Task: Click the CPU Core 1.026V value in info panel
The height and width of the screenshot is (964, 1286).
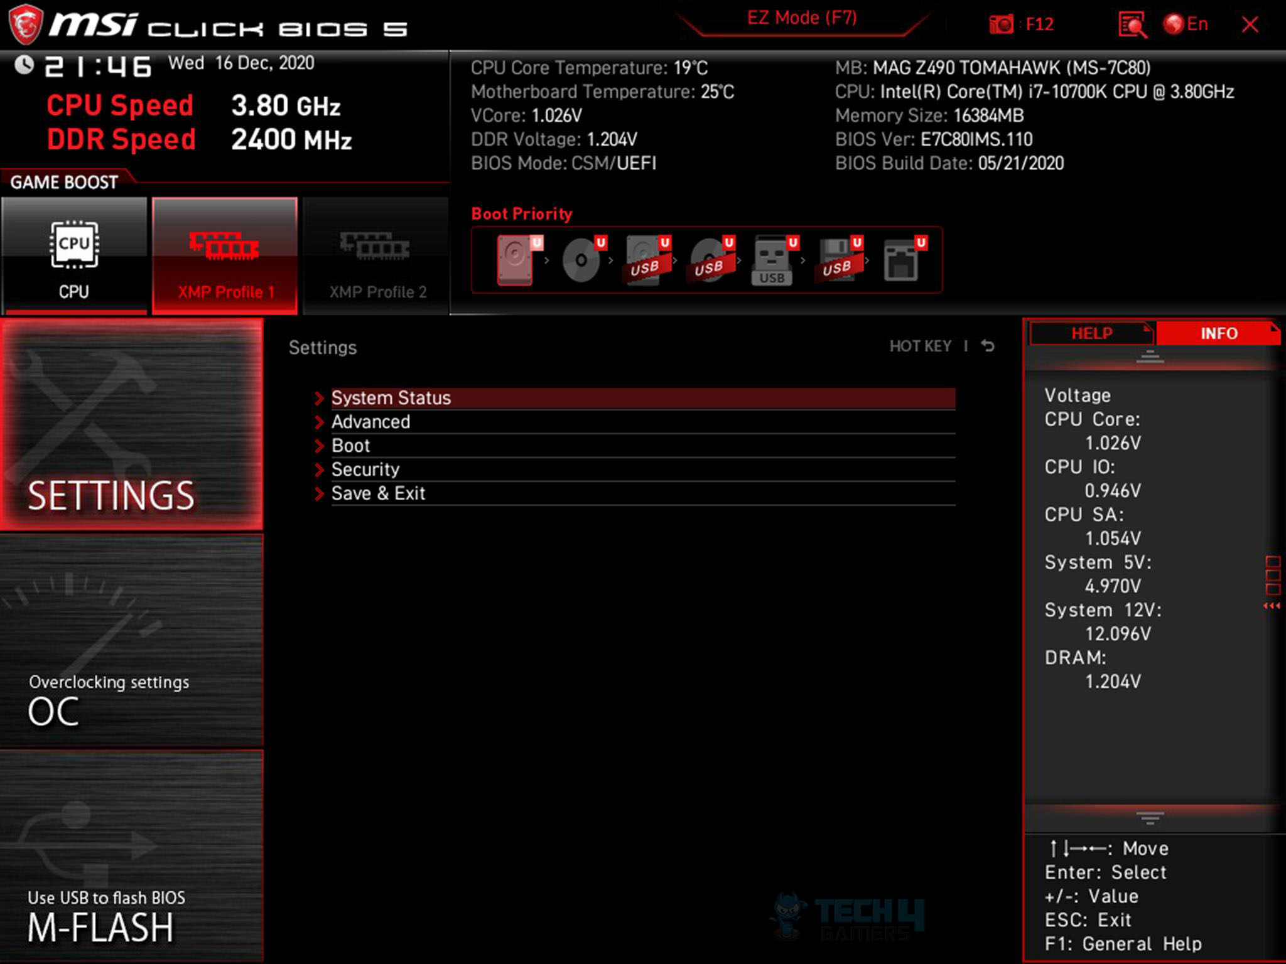Action: (x=1113, y=443)
